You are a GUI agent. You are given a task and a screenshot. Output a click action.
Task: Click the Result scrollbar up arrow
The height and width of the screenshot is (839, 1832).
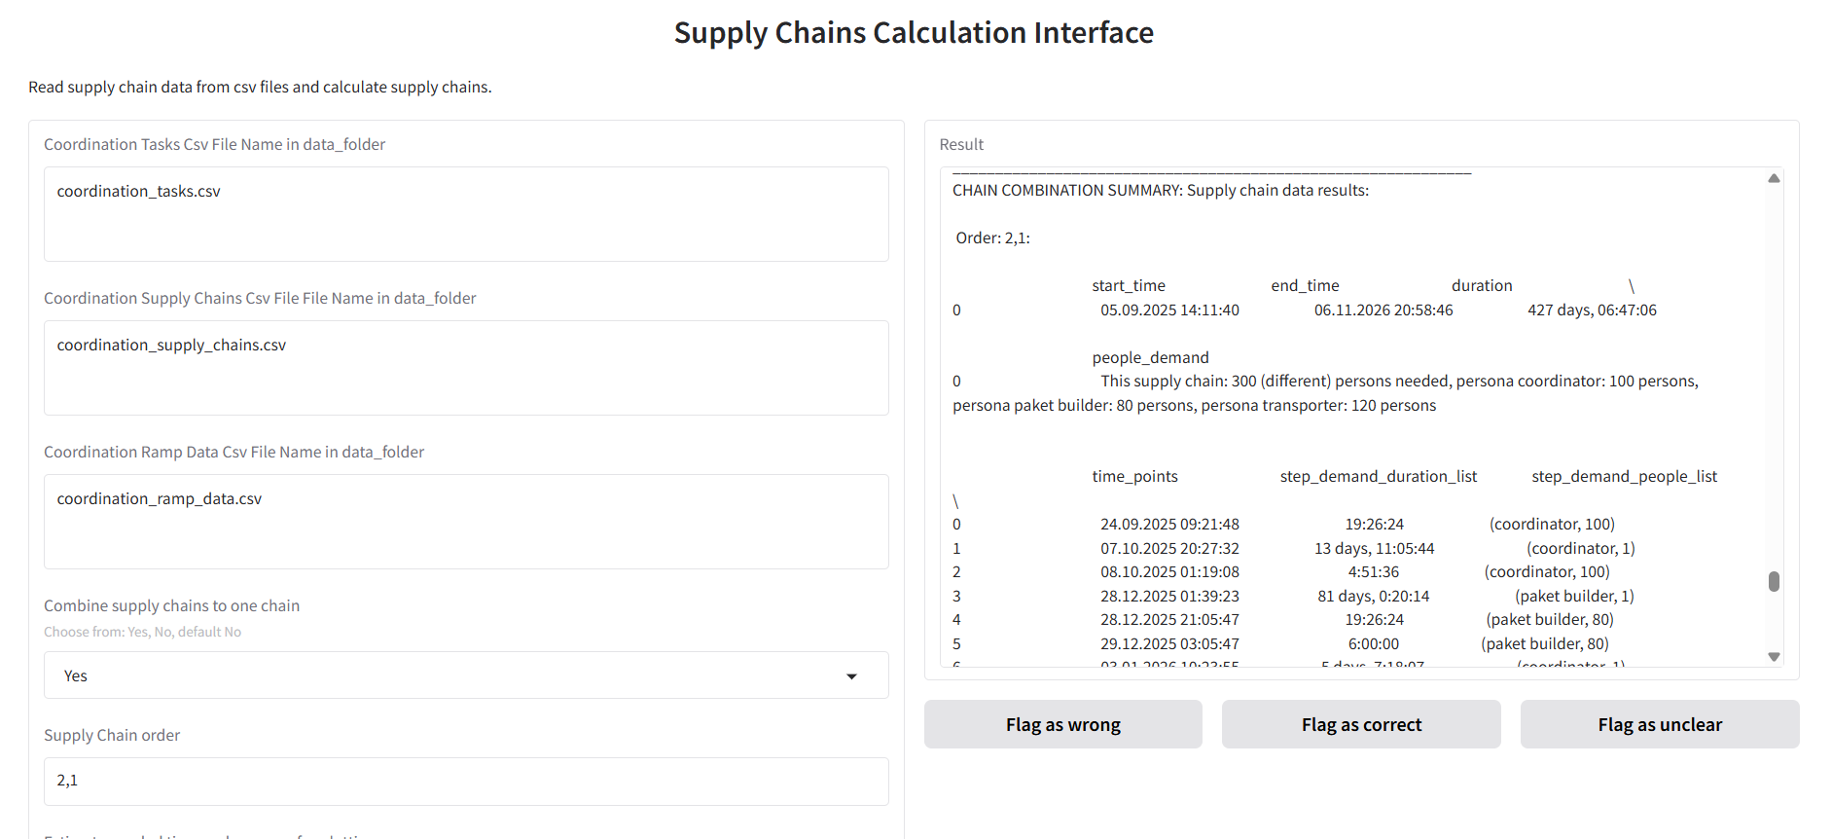pos(1774,178)
